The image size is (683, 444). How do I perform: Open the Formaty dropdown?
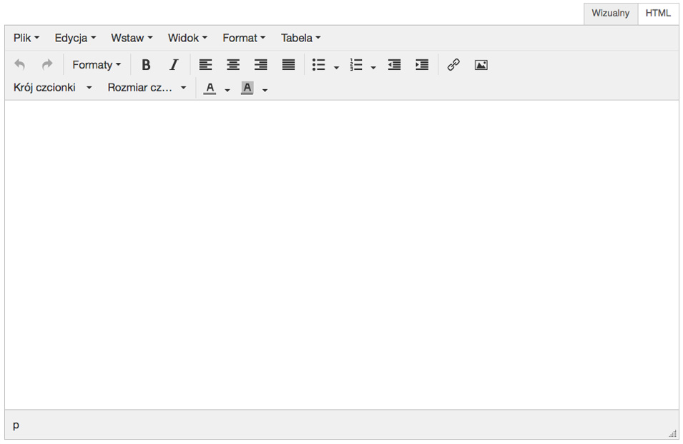click(97, 65)
